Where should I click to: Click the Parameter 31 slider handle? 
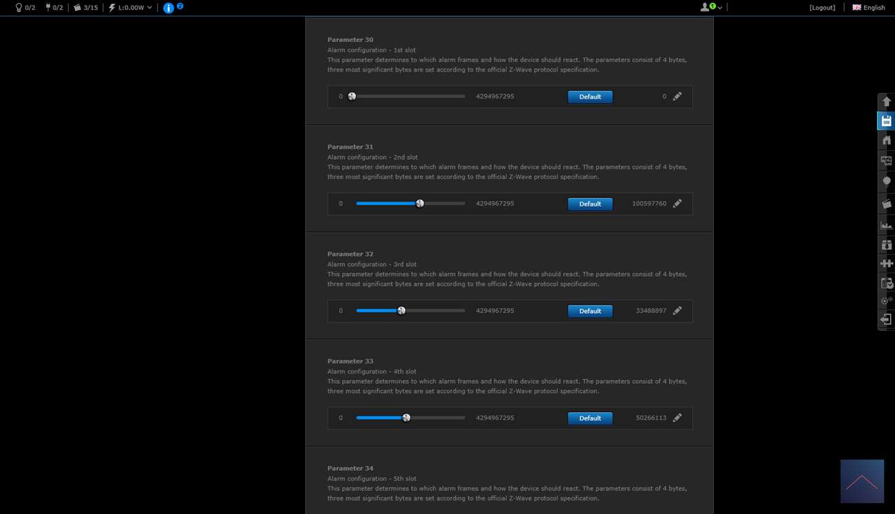(x=420, y=204)
